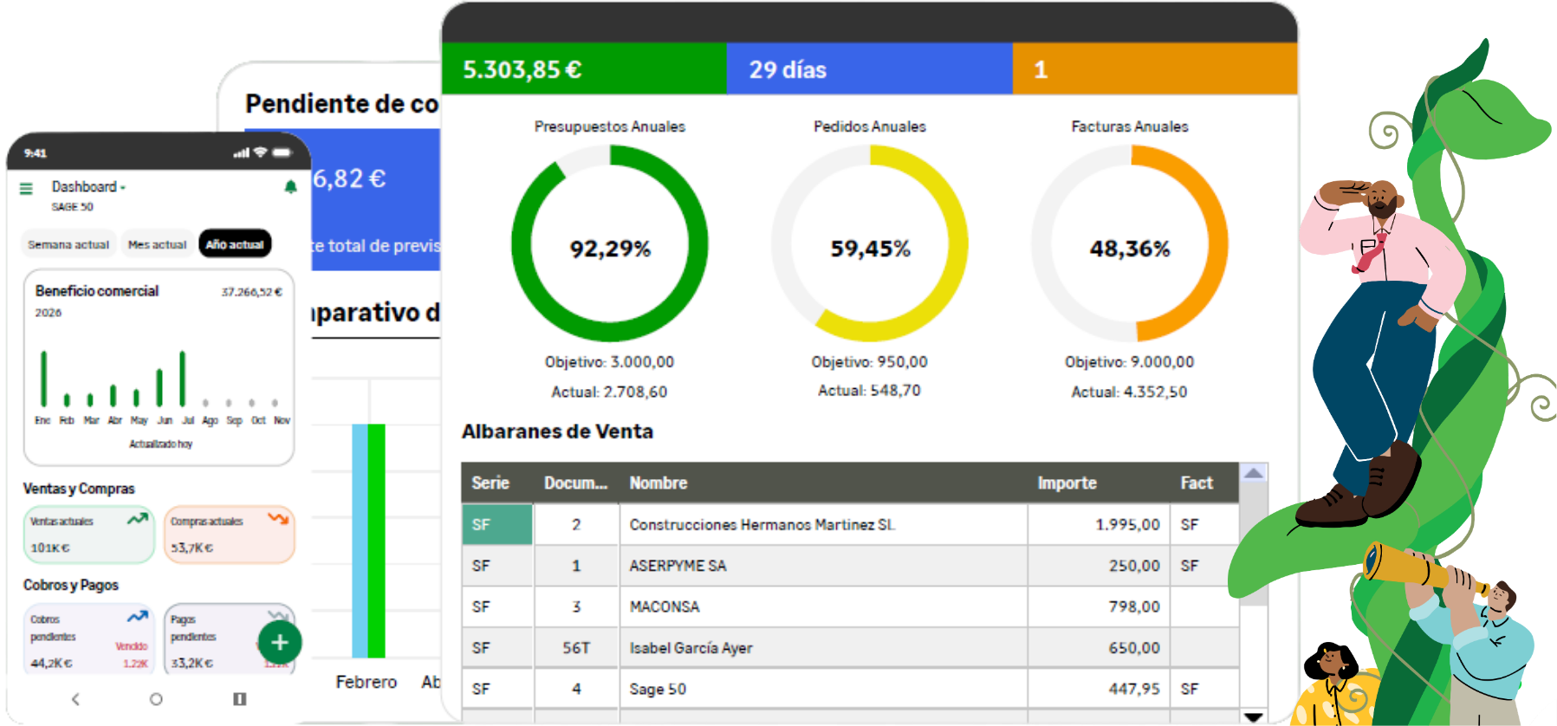Image resolution: width=1557 pixels, height=726 pixels.
Task: Select the Sage 50 table row
Action: 851,689
